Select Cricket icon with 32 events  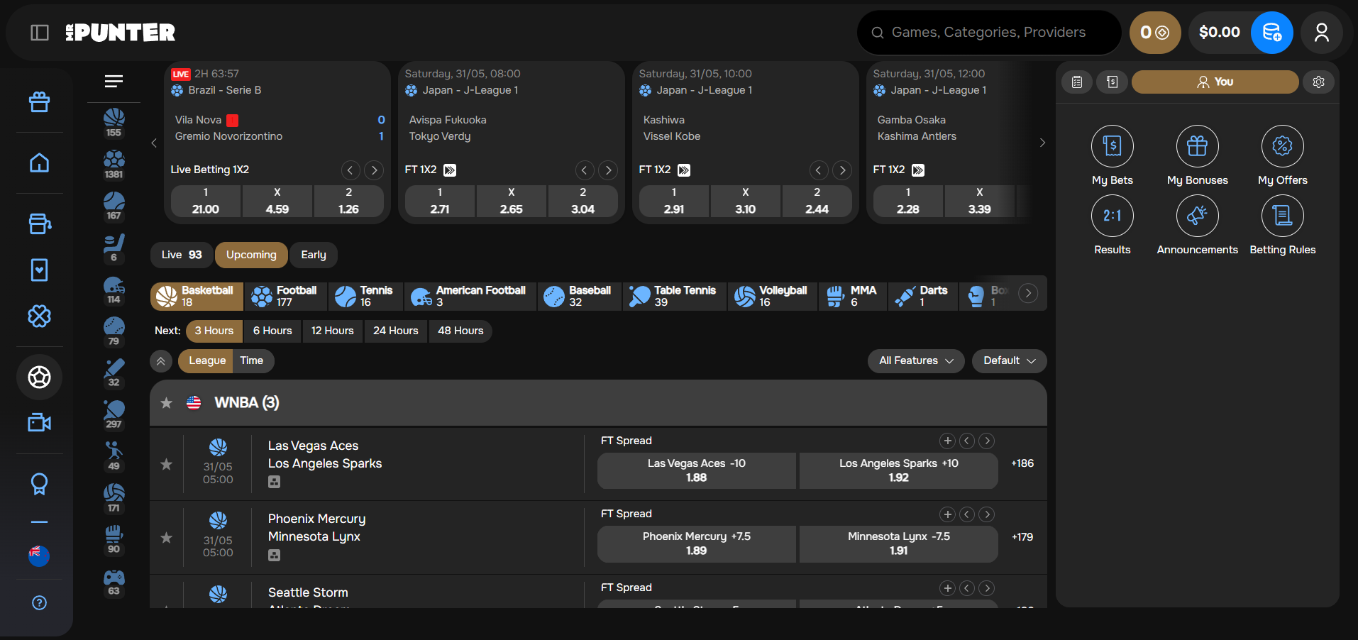click(x=114, y=373)
